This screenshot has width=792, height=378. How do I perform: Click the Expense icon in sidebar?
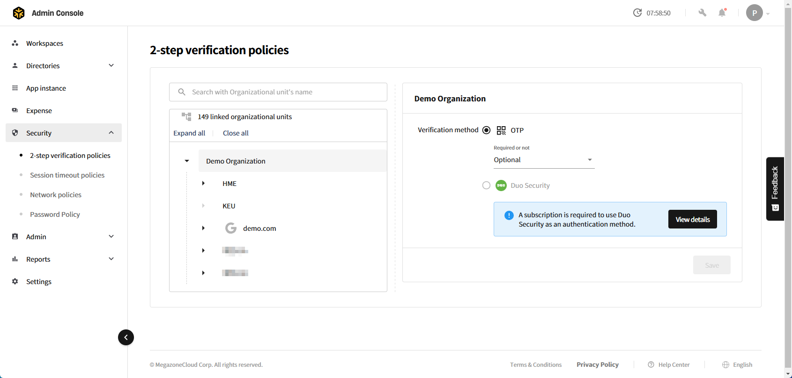(15, 110)
